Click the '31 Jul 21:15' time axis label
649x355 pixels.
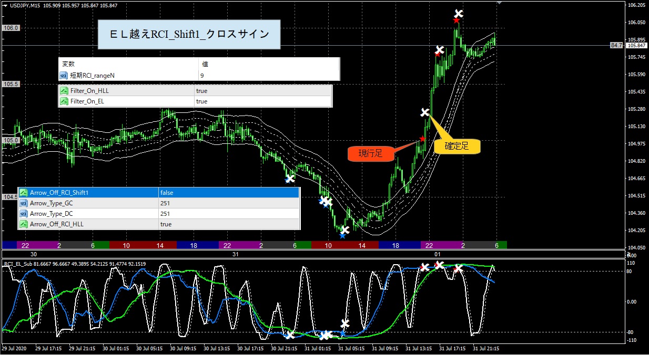[486, 348]
